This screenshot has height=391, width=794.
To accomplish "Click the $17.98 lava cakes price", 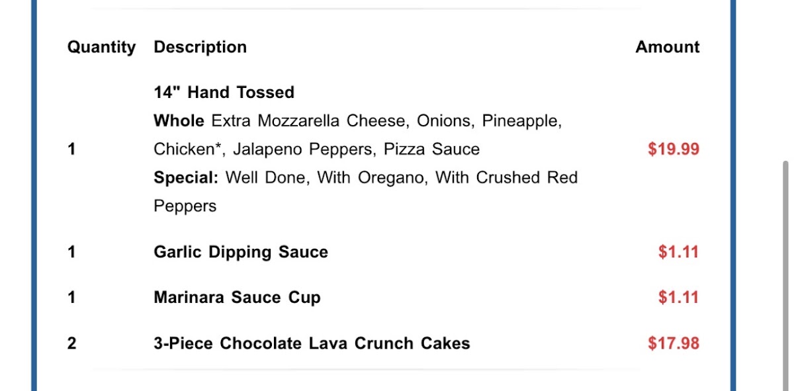I will [673, 343].
